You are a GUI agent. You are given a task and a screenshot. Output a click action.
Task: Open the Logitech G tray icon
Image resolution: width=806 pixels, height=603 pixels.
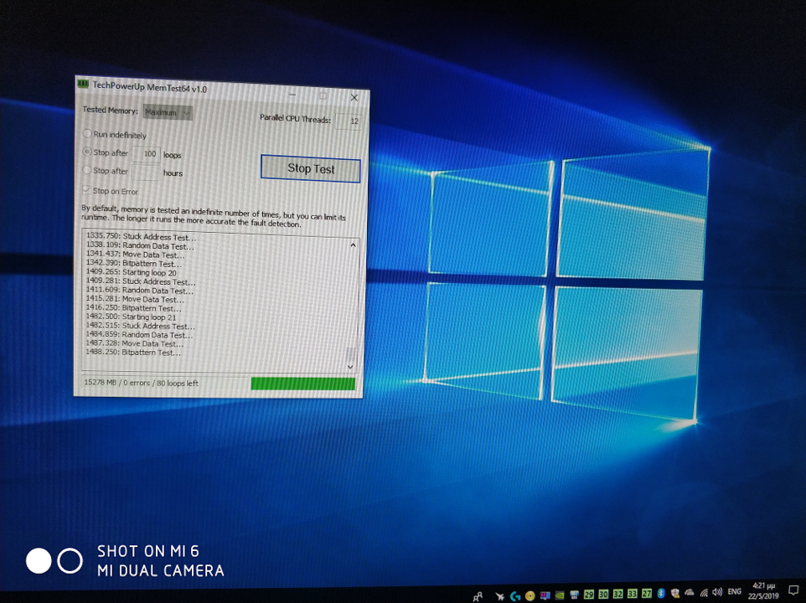pyautogui.click(x=515, y=595)
